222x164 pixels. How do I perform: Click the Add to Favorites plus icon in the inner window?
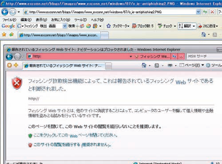(x=16, y=65)
